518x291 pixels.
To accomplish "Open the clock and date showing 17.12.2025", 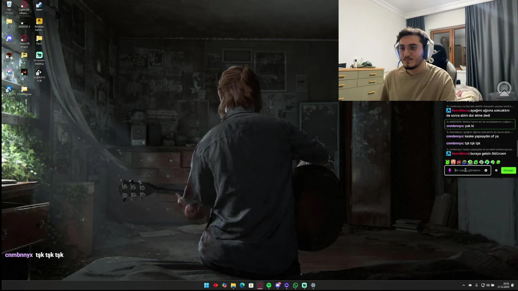I will [x=503, y=285].
